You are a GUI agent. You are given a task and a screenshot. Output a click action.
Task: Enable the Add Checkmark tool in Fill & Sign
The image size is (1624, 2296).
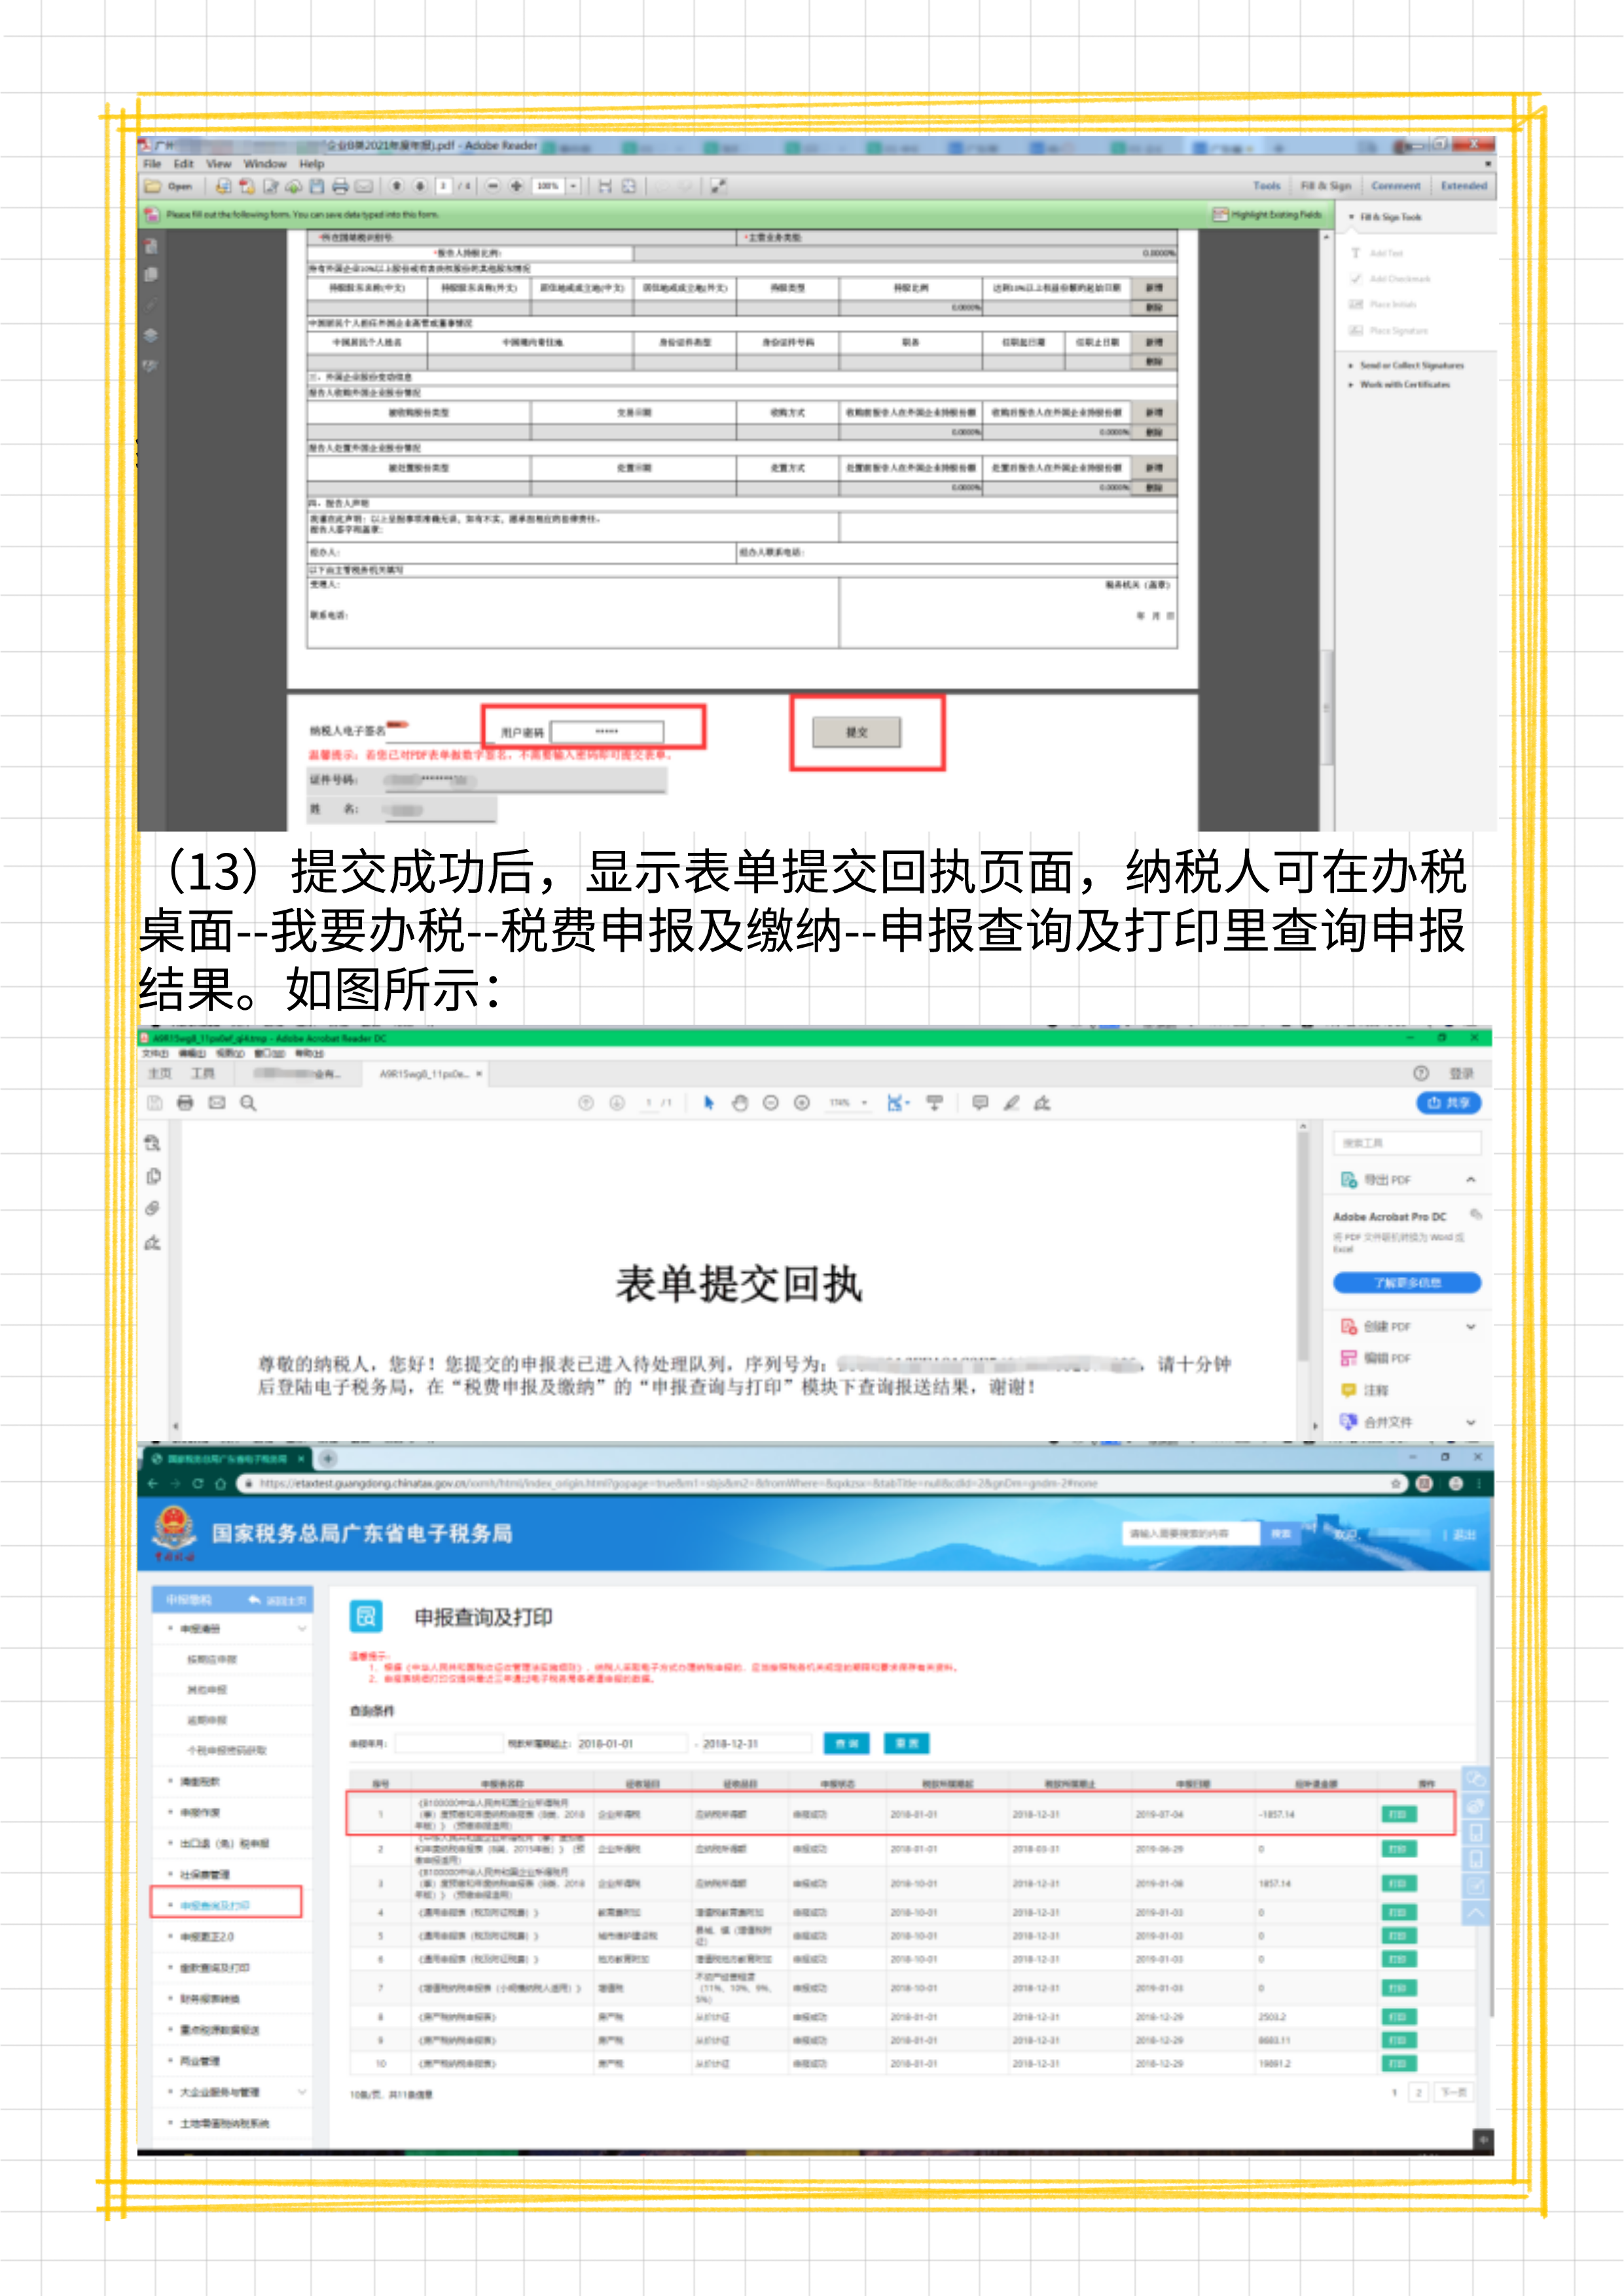(x=1390, y=279)
